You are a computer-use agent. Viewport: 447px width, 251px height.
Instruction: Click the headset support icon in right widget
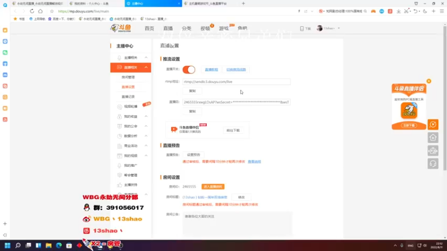(432, 163)
